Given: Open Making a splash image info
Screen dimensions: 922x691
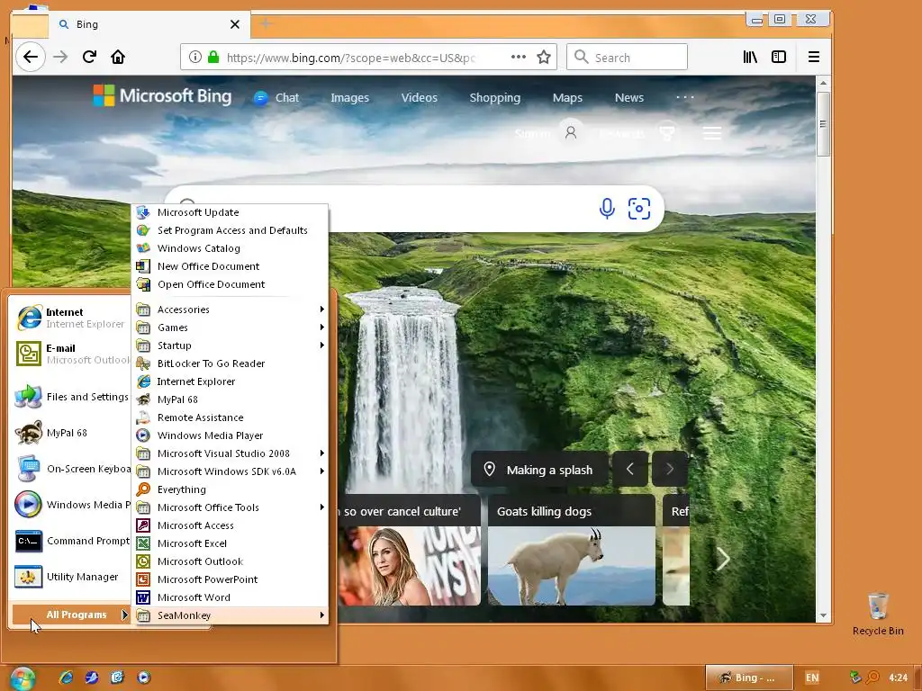Looking at the screenshot, I should [539, 469].
